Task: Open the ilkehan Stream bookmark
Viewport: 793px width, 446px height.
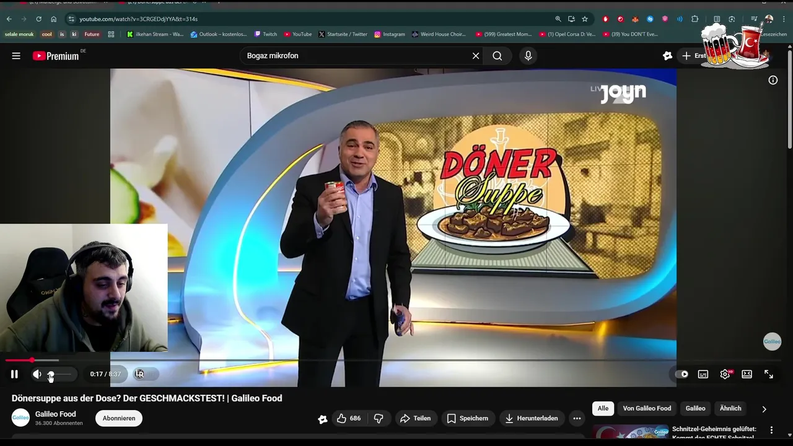Action: (155, 34)
